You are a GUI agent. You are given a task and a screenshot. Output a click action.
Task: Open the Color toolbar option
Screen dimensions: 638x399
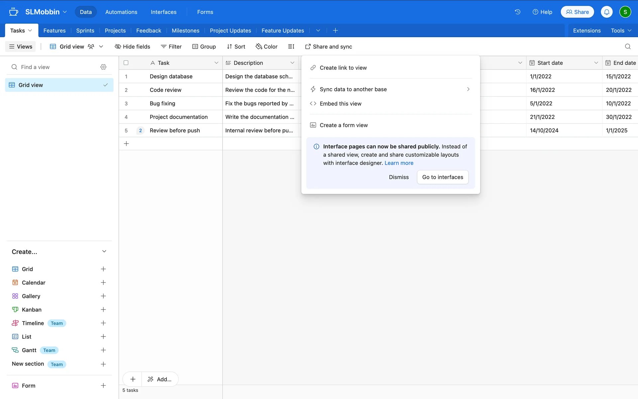(x=266, y=47)
